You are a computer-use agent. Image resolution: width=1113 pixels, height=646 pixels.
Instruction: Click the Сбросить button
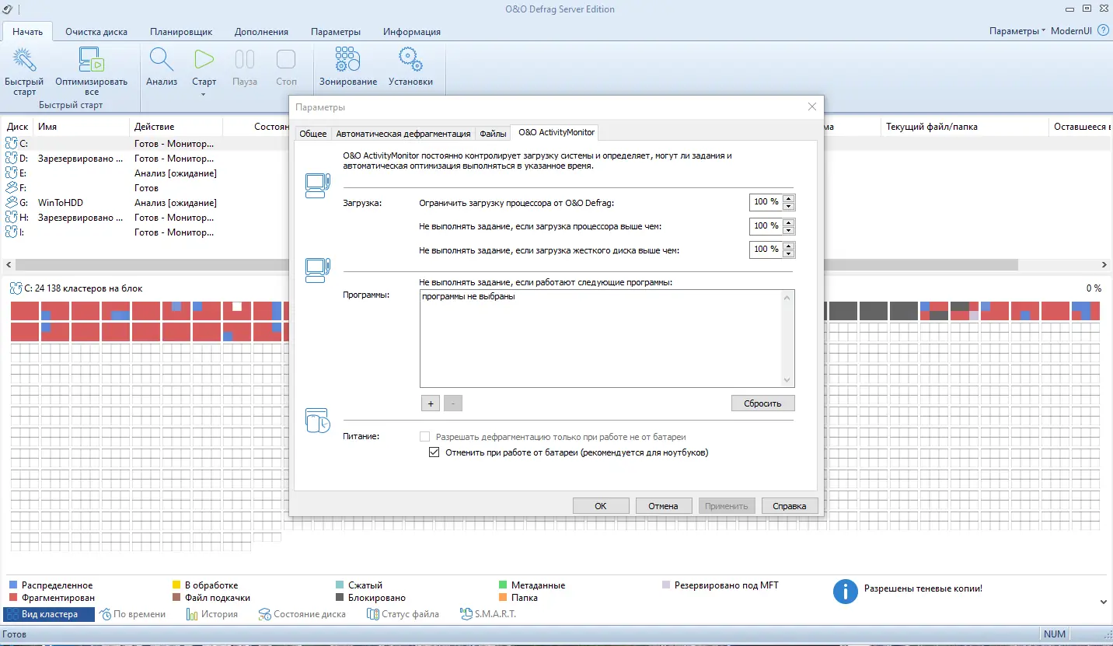coord(762,403)
